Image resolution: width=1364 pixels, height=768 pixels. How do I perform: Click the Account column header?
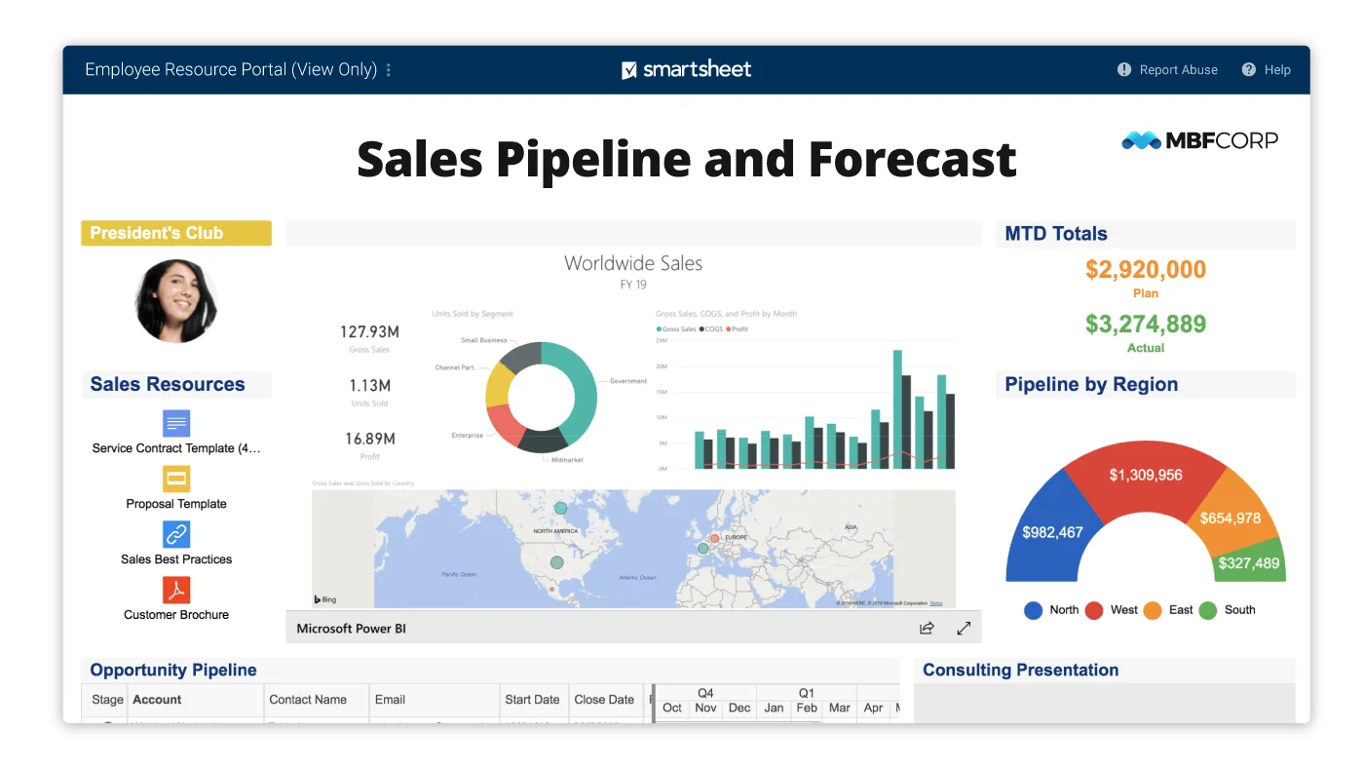pyautogui.click(x=157, y=700)
